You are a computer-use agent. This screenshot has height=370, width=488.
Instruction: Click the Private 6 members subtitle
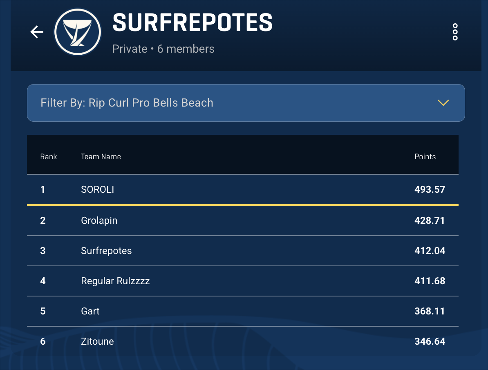point(163,49)
